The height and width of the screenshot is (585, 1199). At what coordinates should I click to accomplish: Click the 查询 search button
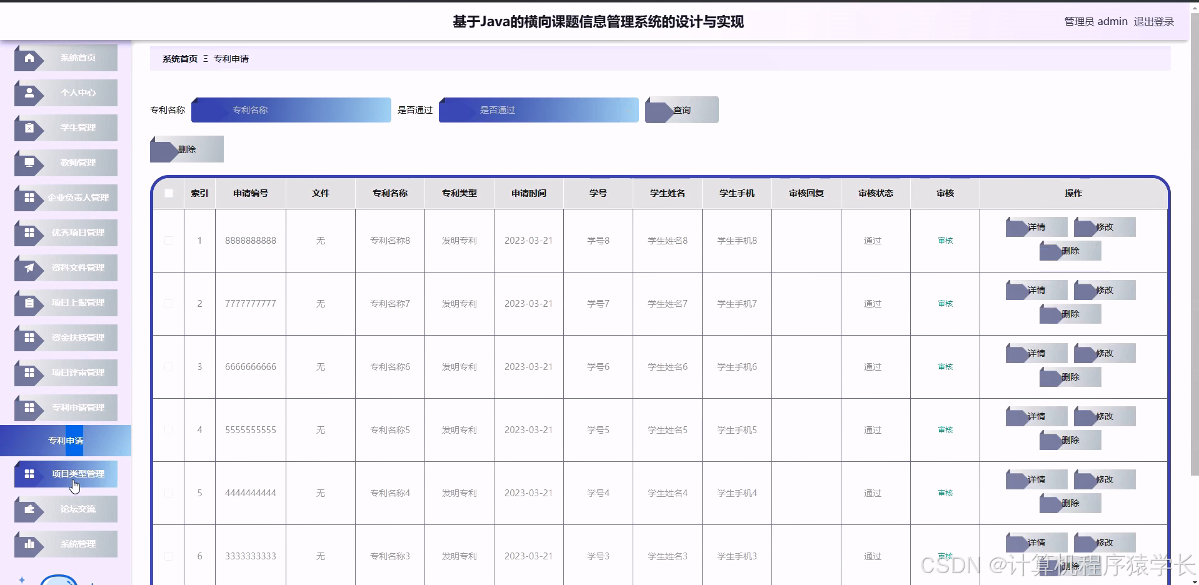682,110
